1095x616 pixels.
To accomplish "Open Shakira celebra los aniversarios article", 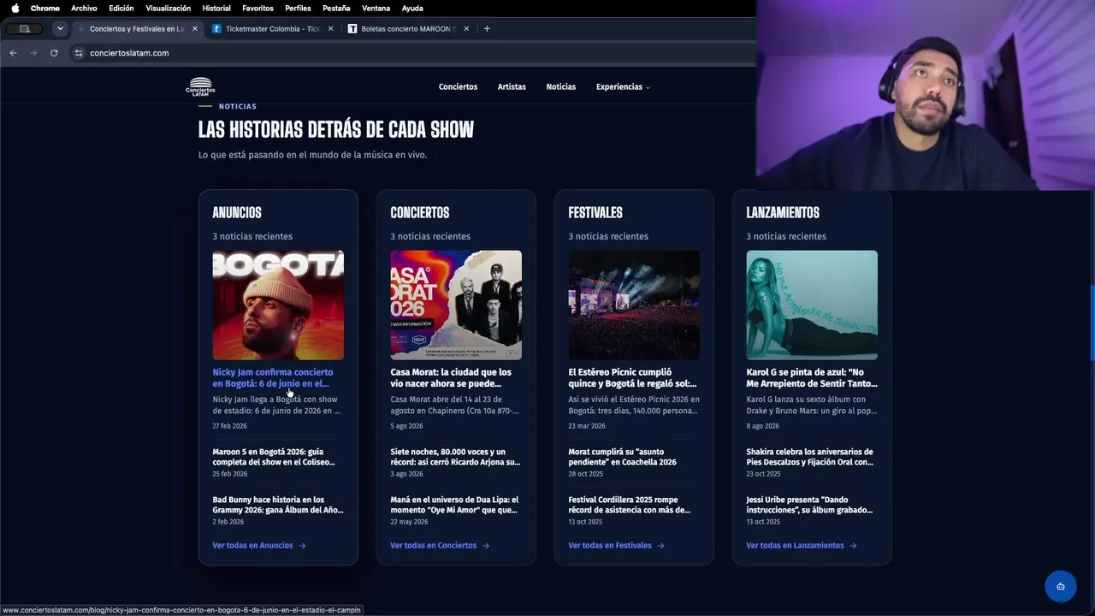I will point(810,457).
